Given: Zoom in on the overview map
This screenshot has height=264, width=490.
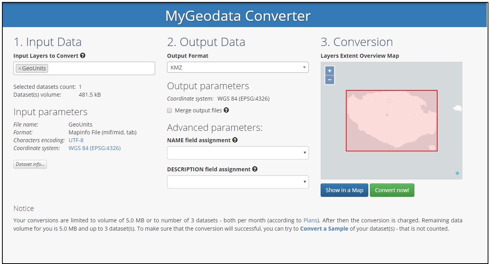Looking at the screenshot, I should tap(330, 71).
